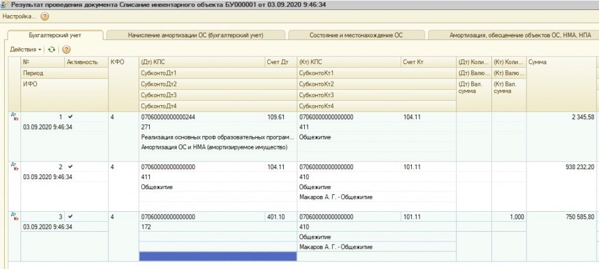Open the Настройка... settings button
The image size is (599, 269).
click(19, 16)
